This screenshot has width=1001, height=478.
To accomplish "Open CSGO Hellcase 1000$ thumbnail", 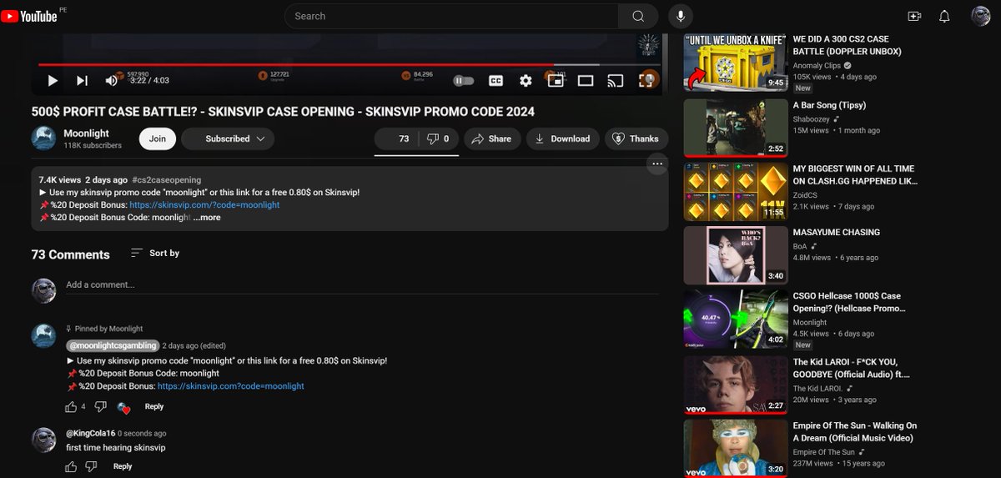I will tap(735, 319).
